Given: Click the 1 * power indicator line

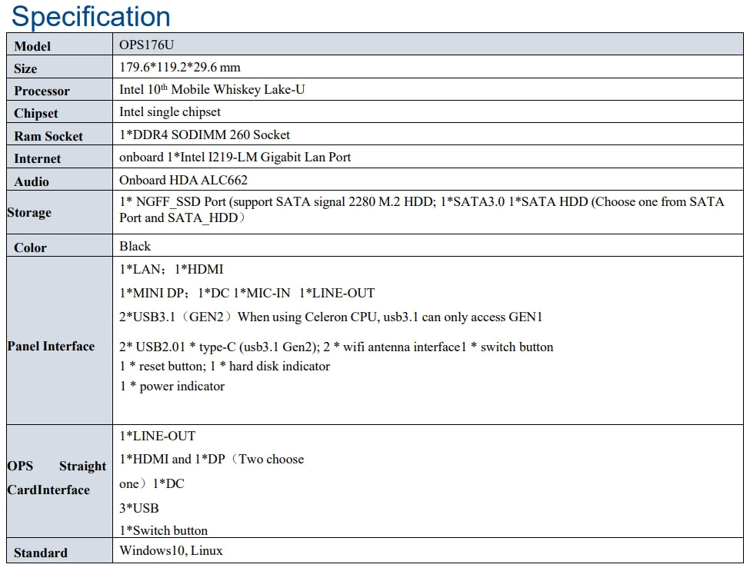Looking at the screenshot, I should coord(172,387).
